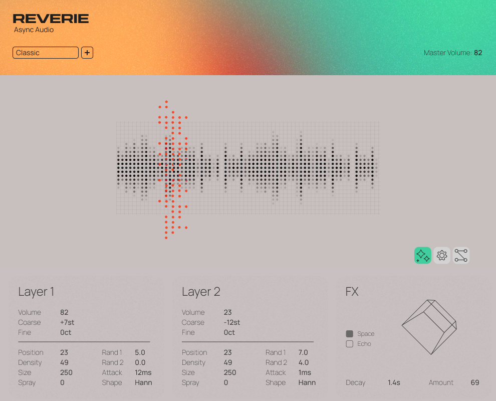Open Layer 2 Shape Hann selector
This screenshot has height=401, width=496.
[x=307, y=382]
